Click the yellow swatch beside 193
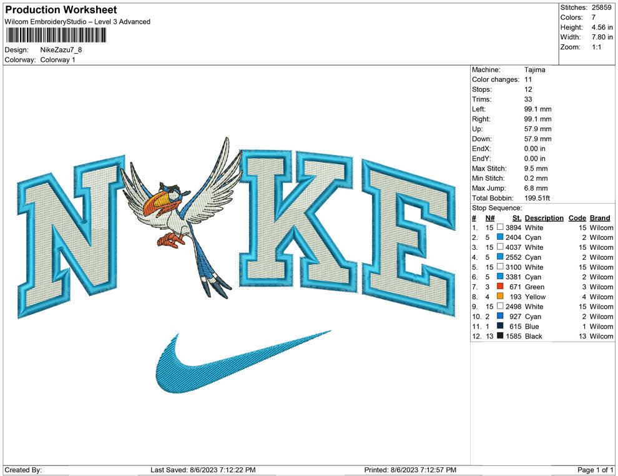 pyautogui.click(x=500, y=297)
